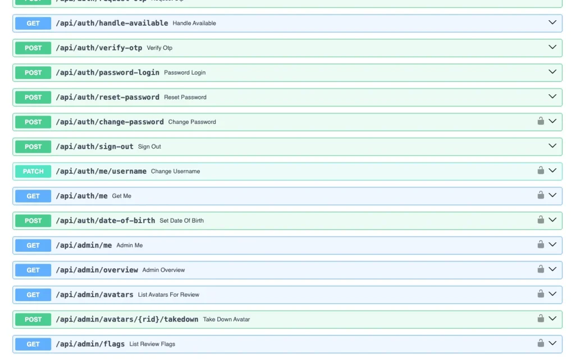Image resolution: width=575 pixels, height=359 pixels.
Task: Click lock icon for Set Date Of Birth
Action: point(541,219)
